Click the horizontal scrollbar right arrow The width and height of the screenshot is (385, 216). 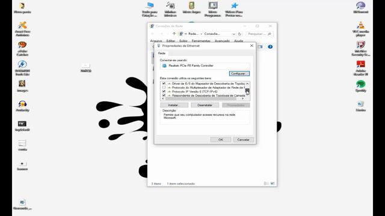[242, 98]
